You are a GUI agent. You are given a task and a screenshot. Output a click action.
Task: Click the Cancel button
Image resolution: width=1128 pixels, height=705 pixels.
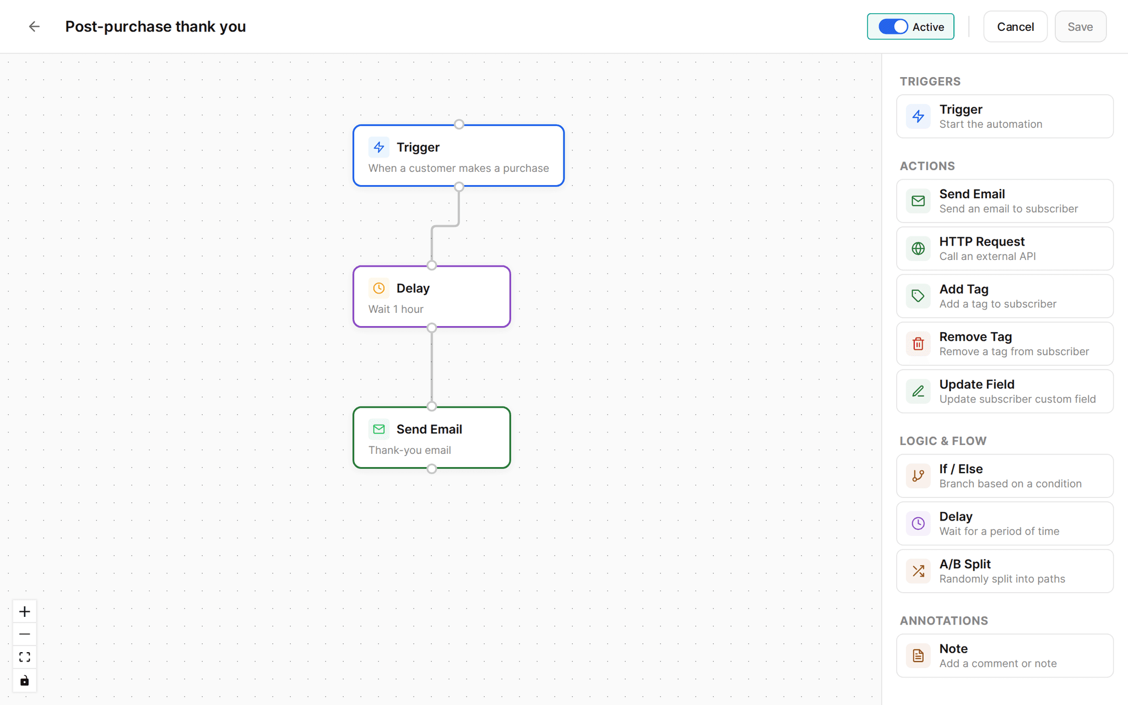pyautogui.click(x=1015, y=26)
